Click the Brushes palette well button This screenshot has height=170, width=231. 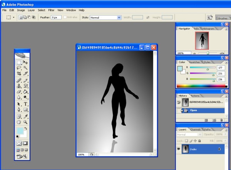click(x=223, y=18)
